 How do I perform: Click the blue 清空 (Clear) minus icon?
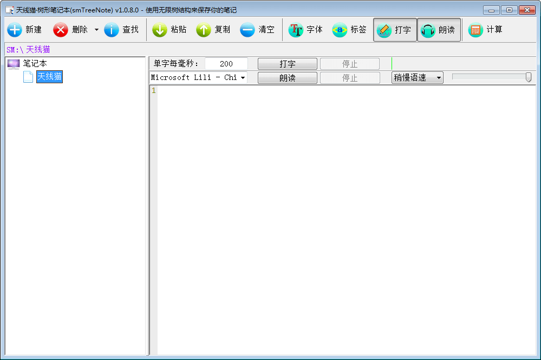coord(247,30)
